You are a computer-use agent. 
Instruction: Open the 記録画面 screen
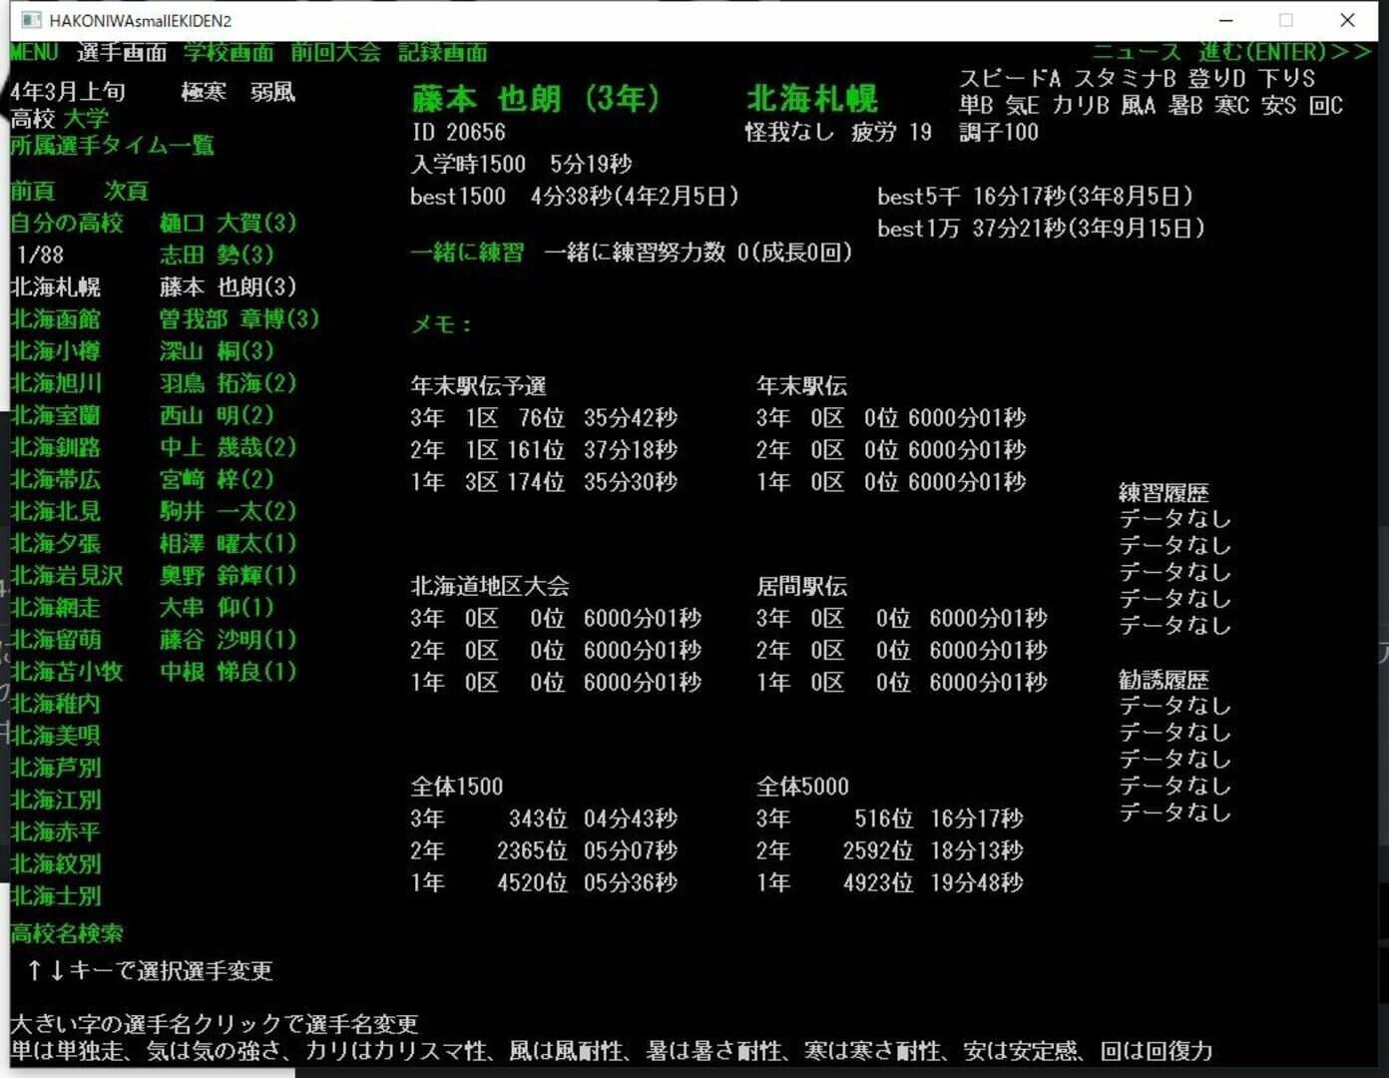pyautogui.click(x=443, y=53)
